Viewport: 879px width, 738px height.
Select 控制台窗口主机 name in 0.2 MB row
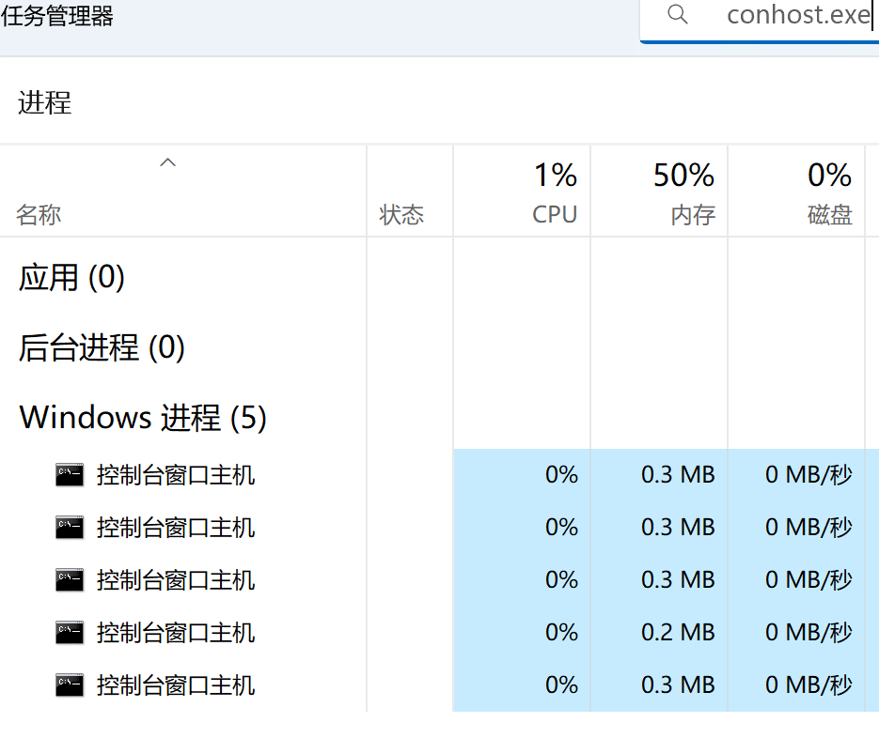tap(176, 633)
